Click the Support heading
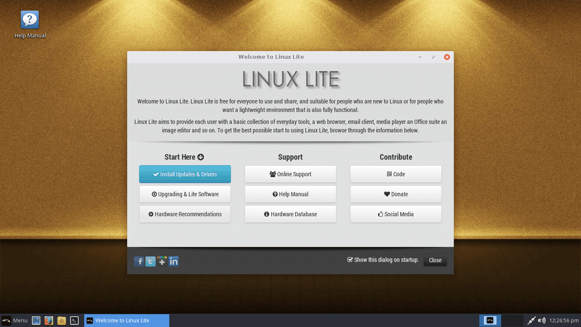Screen dimensions: 581x327 290,157
